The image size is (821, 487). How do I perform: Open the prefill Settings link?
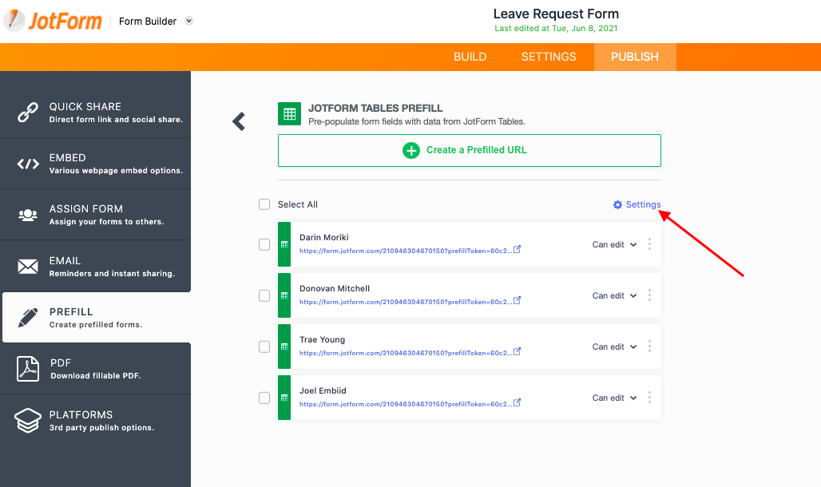[637, 204]
